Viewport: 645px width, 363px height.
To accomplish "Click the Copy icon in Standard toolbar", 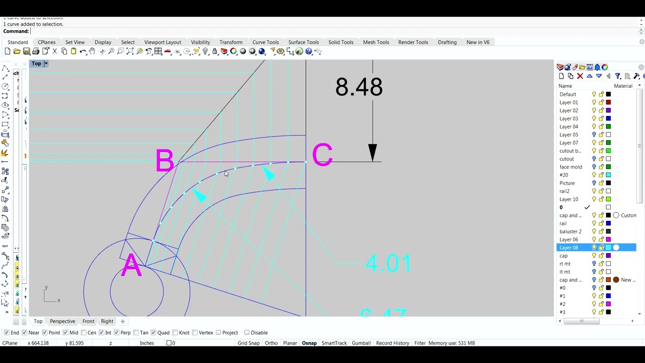I will (64, 51).
